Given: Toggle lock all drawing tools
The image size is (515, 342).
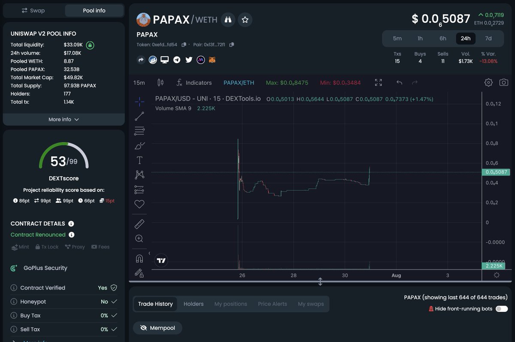Looking at the screenshot, I should (x=139, y=272).
